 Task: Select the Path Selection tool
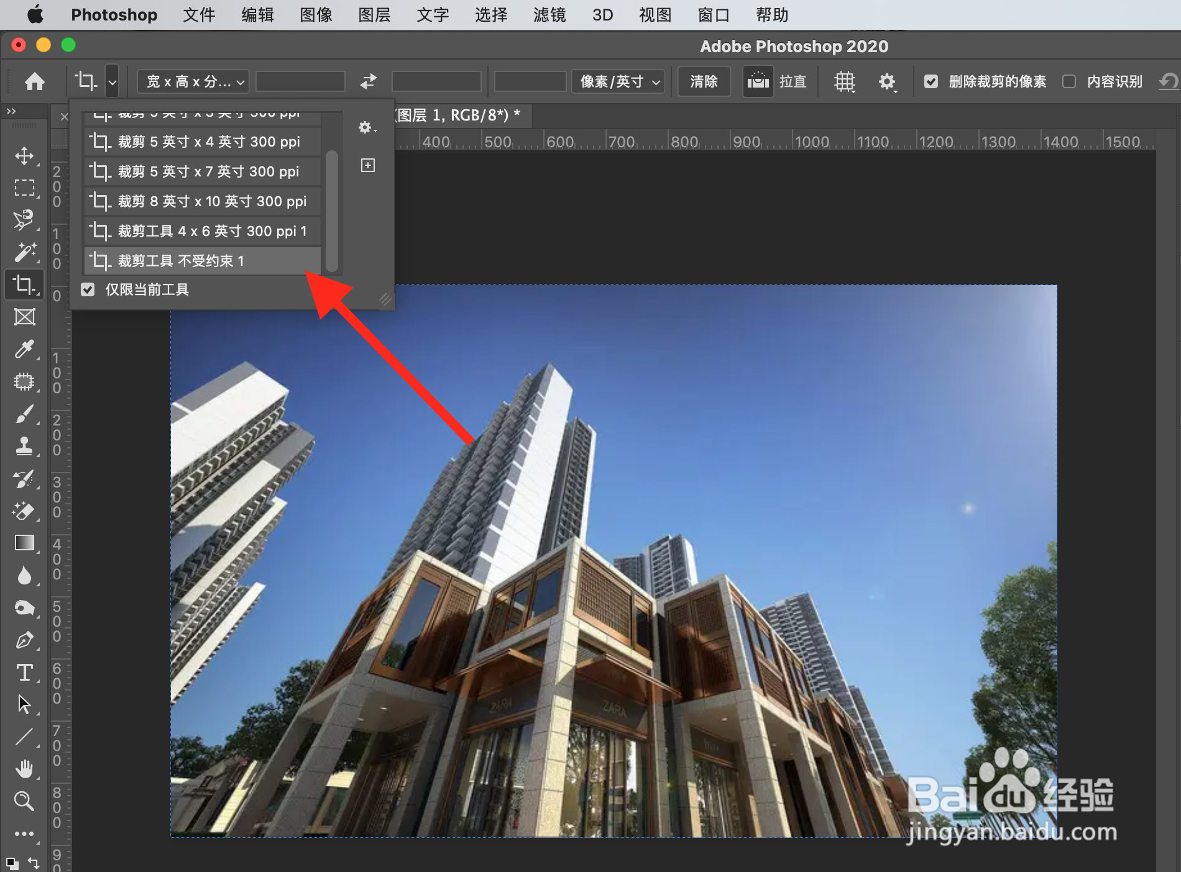[24, 704]
